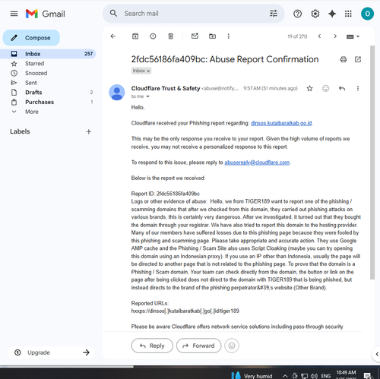
Task: Show hidden system tray icons
Action: tap(285, 376)
